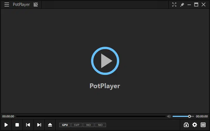Click the Play button in bottom controls
210x131 pixels.
coord(6,125)
